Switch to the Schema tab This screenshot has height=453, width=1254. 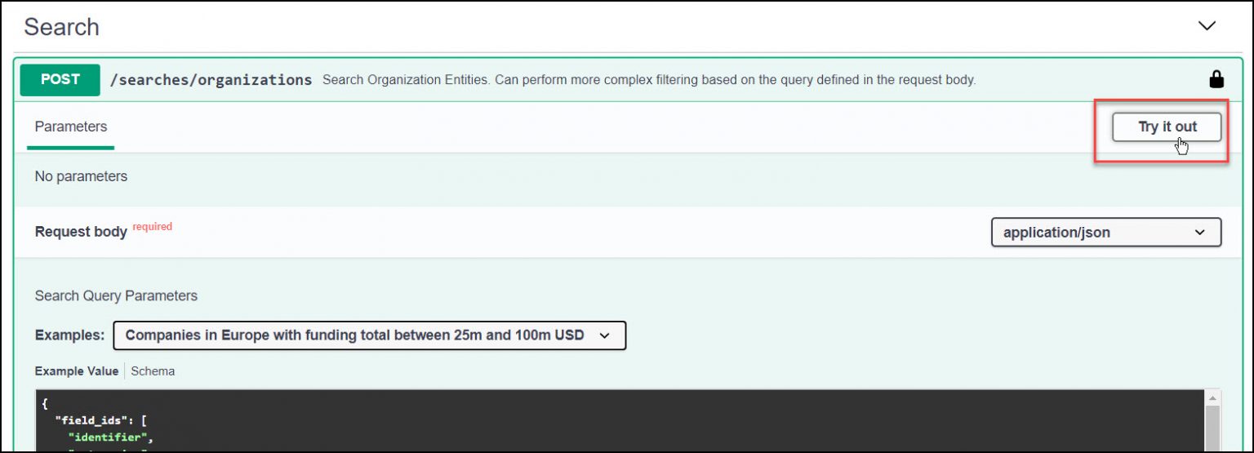point(153,371)
